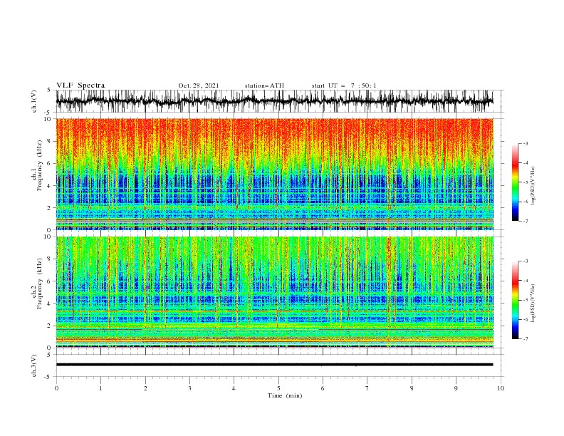This screenshot has height=436, width=564.
Task: Click the "4" kHz tick on ch.1 frequency axis
Action: tap(49, 186)
